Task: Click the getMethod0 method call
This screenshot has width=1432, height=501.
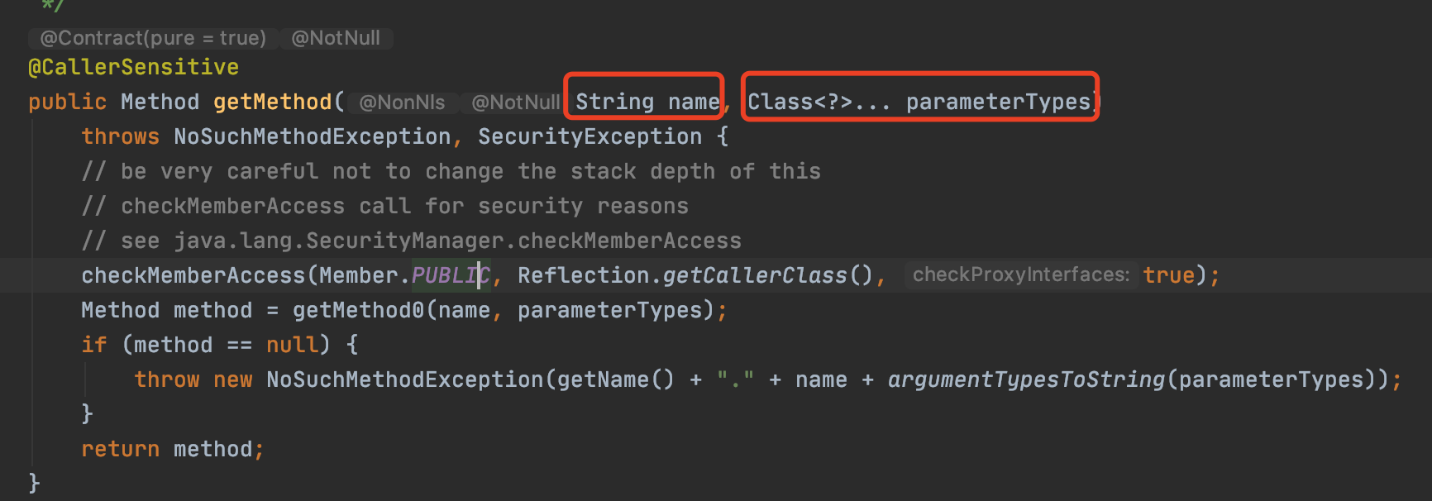Action: [x=358, y=310]
